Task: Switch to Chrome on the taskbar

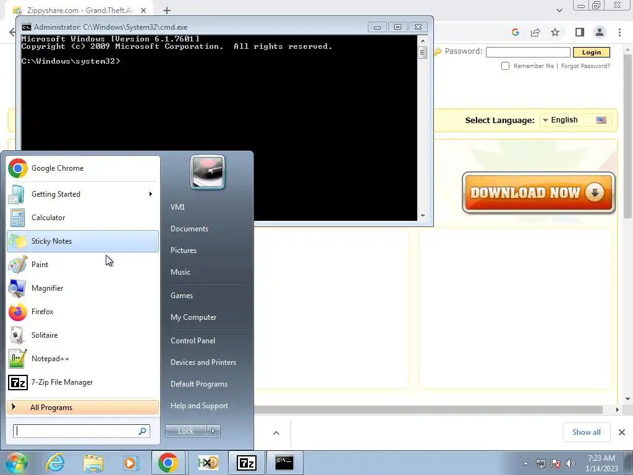Action: pyautogui.click(x=168, y=463)
